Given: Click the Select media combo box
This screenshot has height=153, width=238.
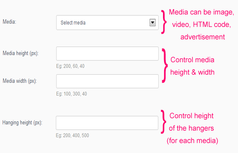Looking at the screenshot, I should click(x=107, y=23).
